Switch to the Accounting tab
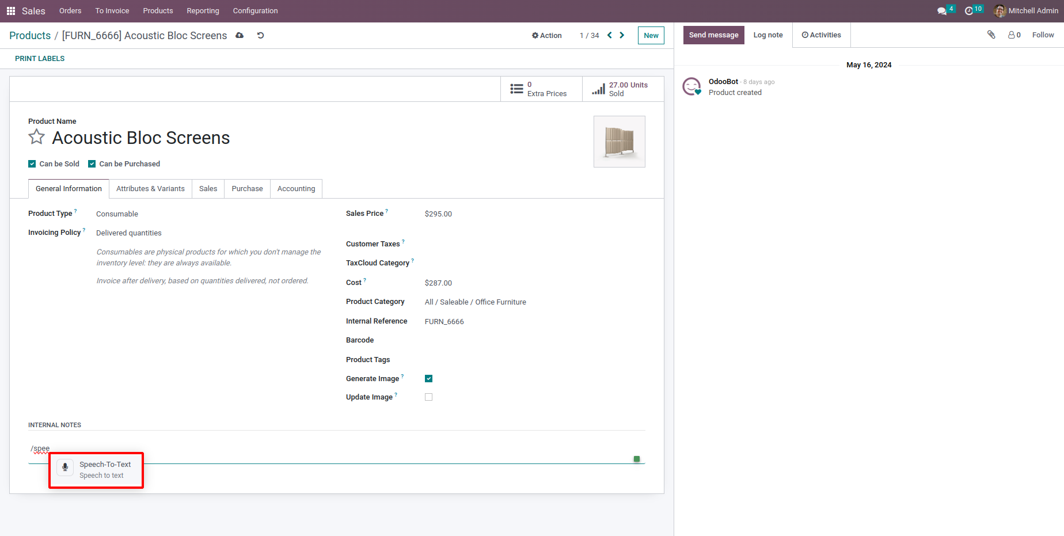This screenshot has width=1064, height=536. [297, 189]
